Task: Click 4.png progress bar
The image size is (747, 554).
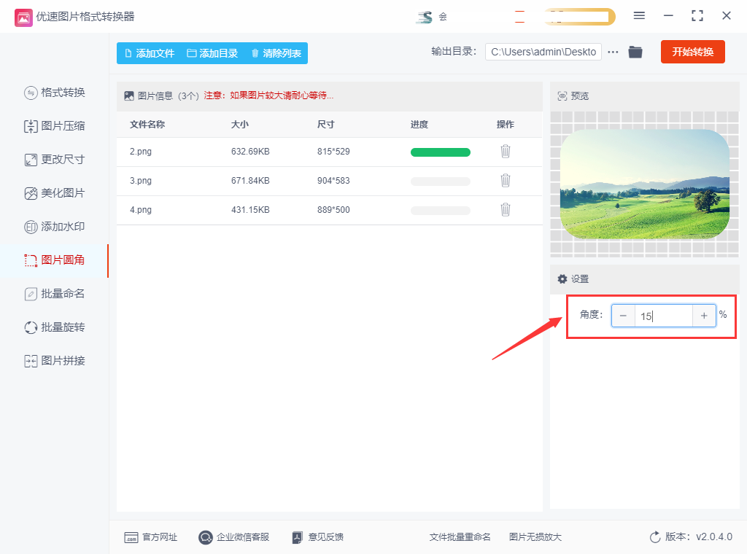Action: pyautogui.click(x=440, y=211)
